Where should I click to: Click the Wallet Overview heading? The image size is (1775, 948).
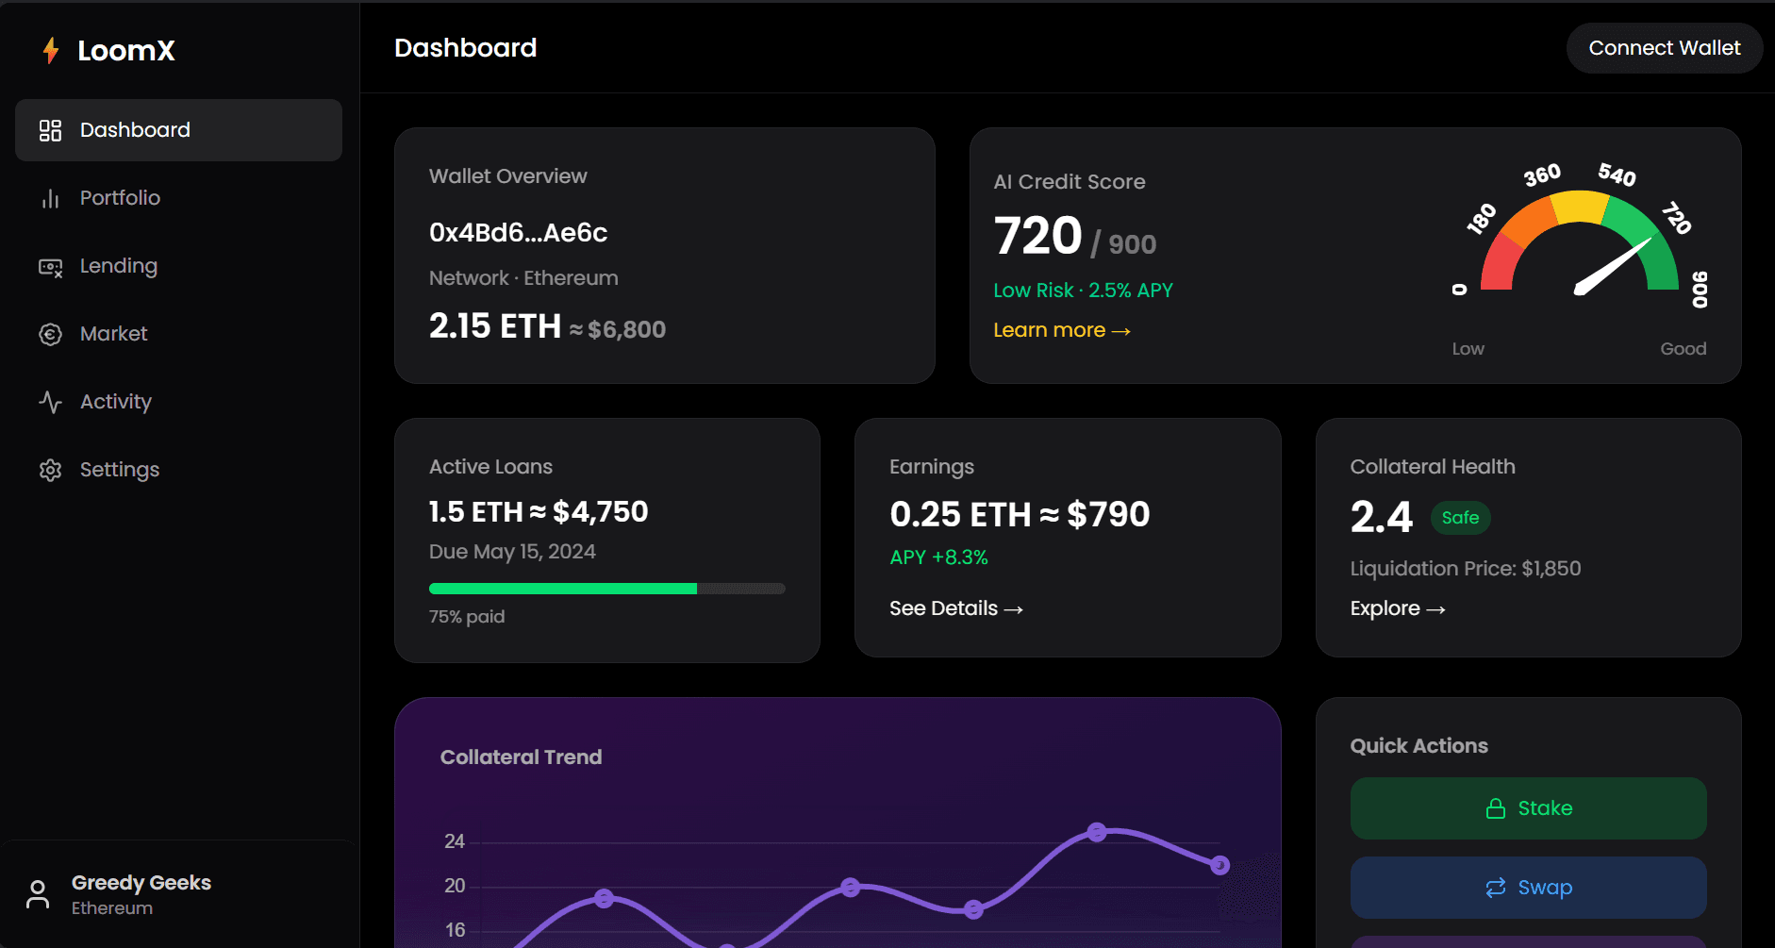coord(507,176)
